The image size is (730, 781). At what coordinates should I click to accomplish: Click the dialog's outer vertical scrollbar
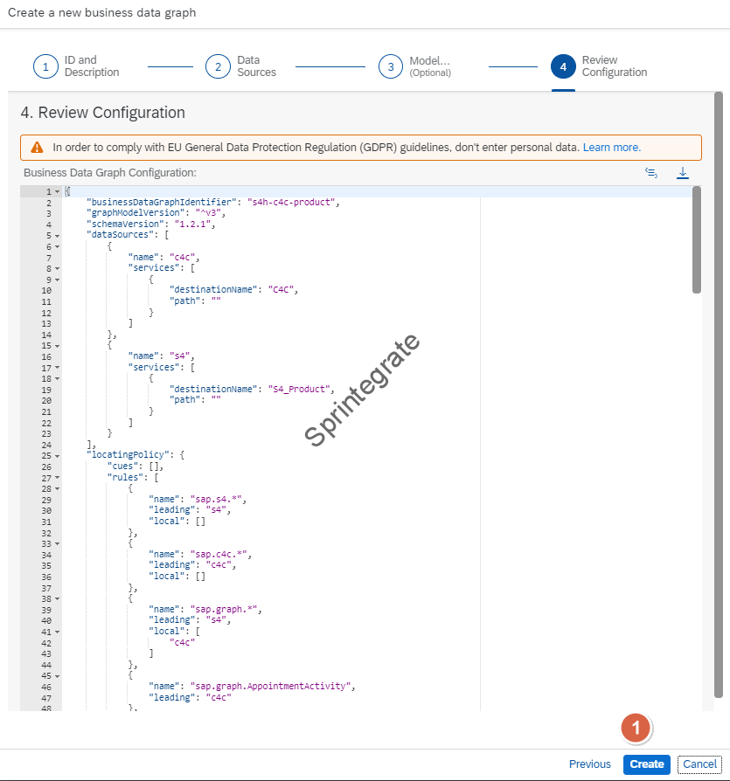point(718,395)
